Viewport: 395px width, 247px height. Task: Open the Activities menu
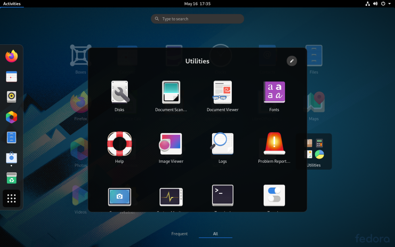click(x=12, y=4)
